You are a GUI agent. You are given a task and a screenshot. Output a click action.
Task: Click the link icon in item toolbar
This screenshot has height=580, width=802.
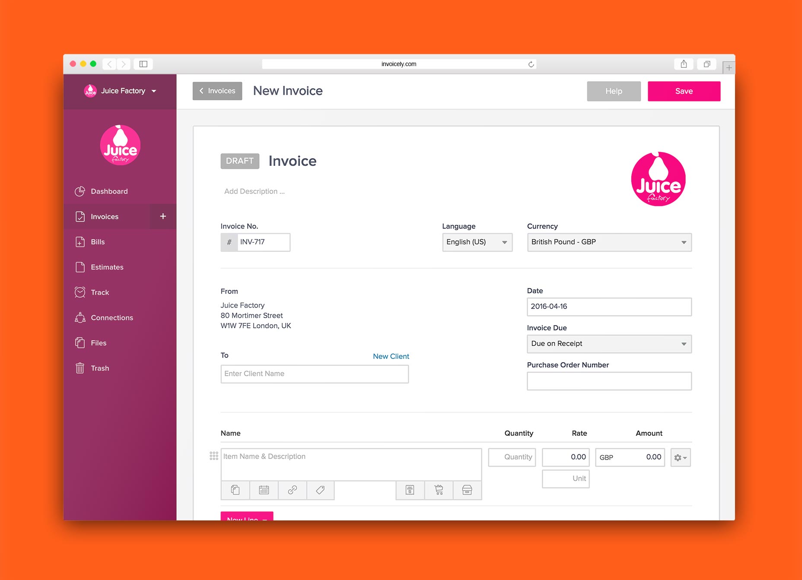(292, 490)
